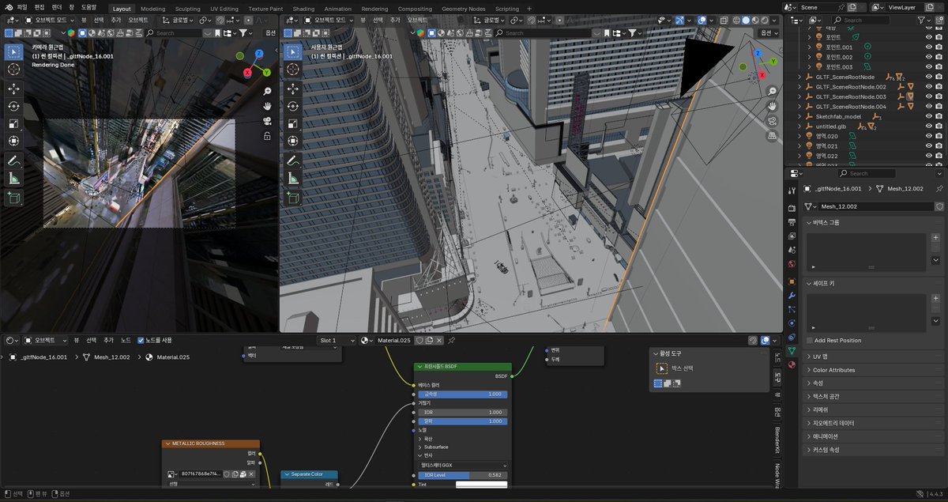Image resolution: width=948 pixels, height=502 pixels.
Task: Open the 렌더 menu in top bar
Action: pyautogui.click(x=57, y=7)
